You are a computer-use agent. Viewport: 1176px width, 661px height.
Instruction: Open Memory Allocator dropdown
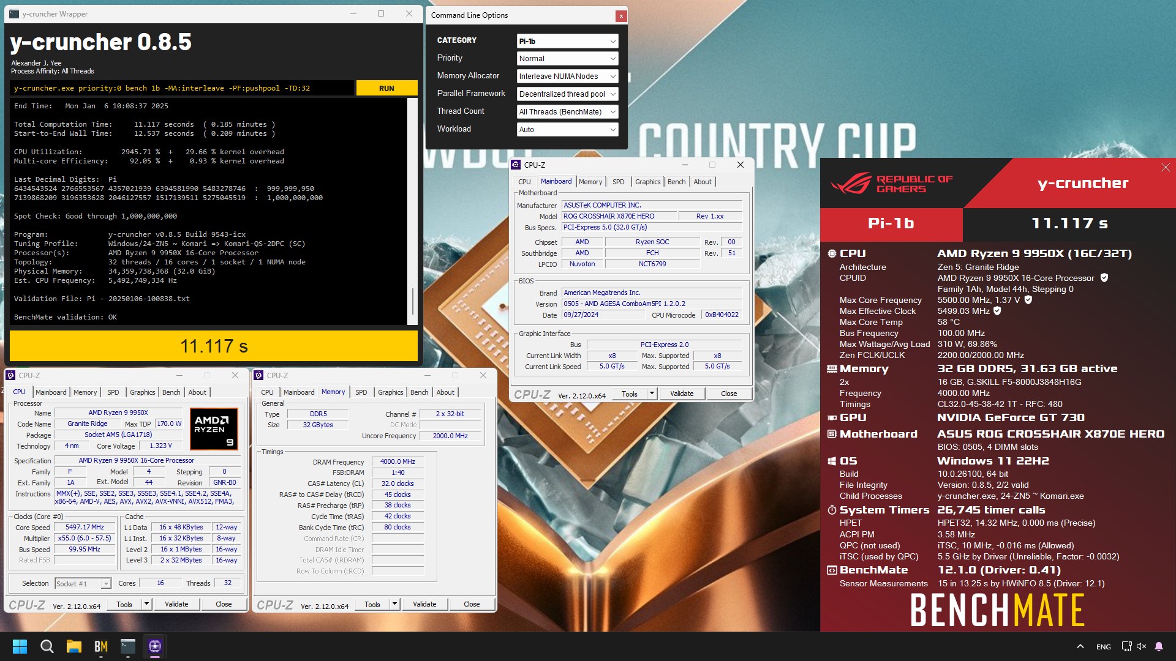click(567, 77)
